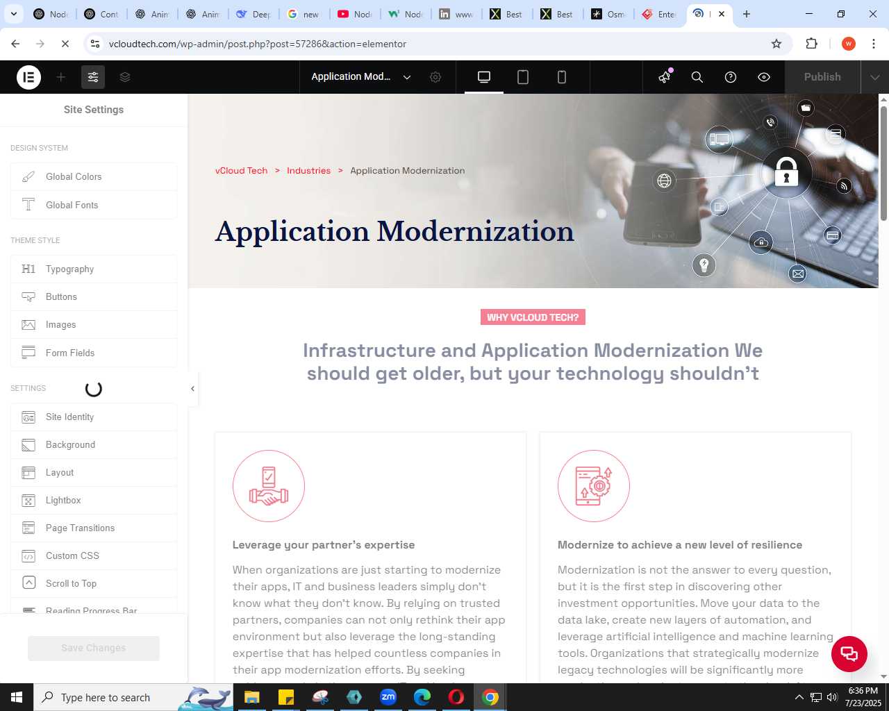Switch to mobile responsive view

coord(562,77)
